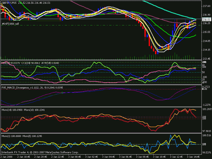This screenshot has width=212, height=159.
Task: Click the 101.2659 momentum scale value
Action: [x=207, y=109]
